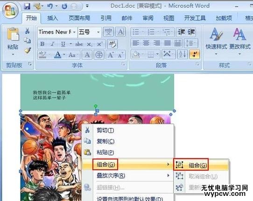Toggle Bold formatting
Screen dimensions: 253x201
coord(42,44)
